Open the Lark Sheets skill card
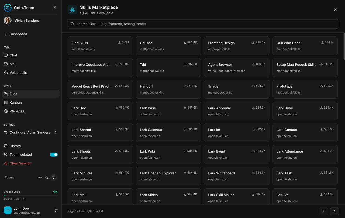 click(x=100, y=154)
